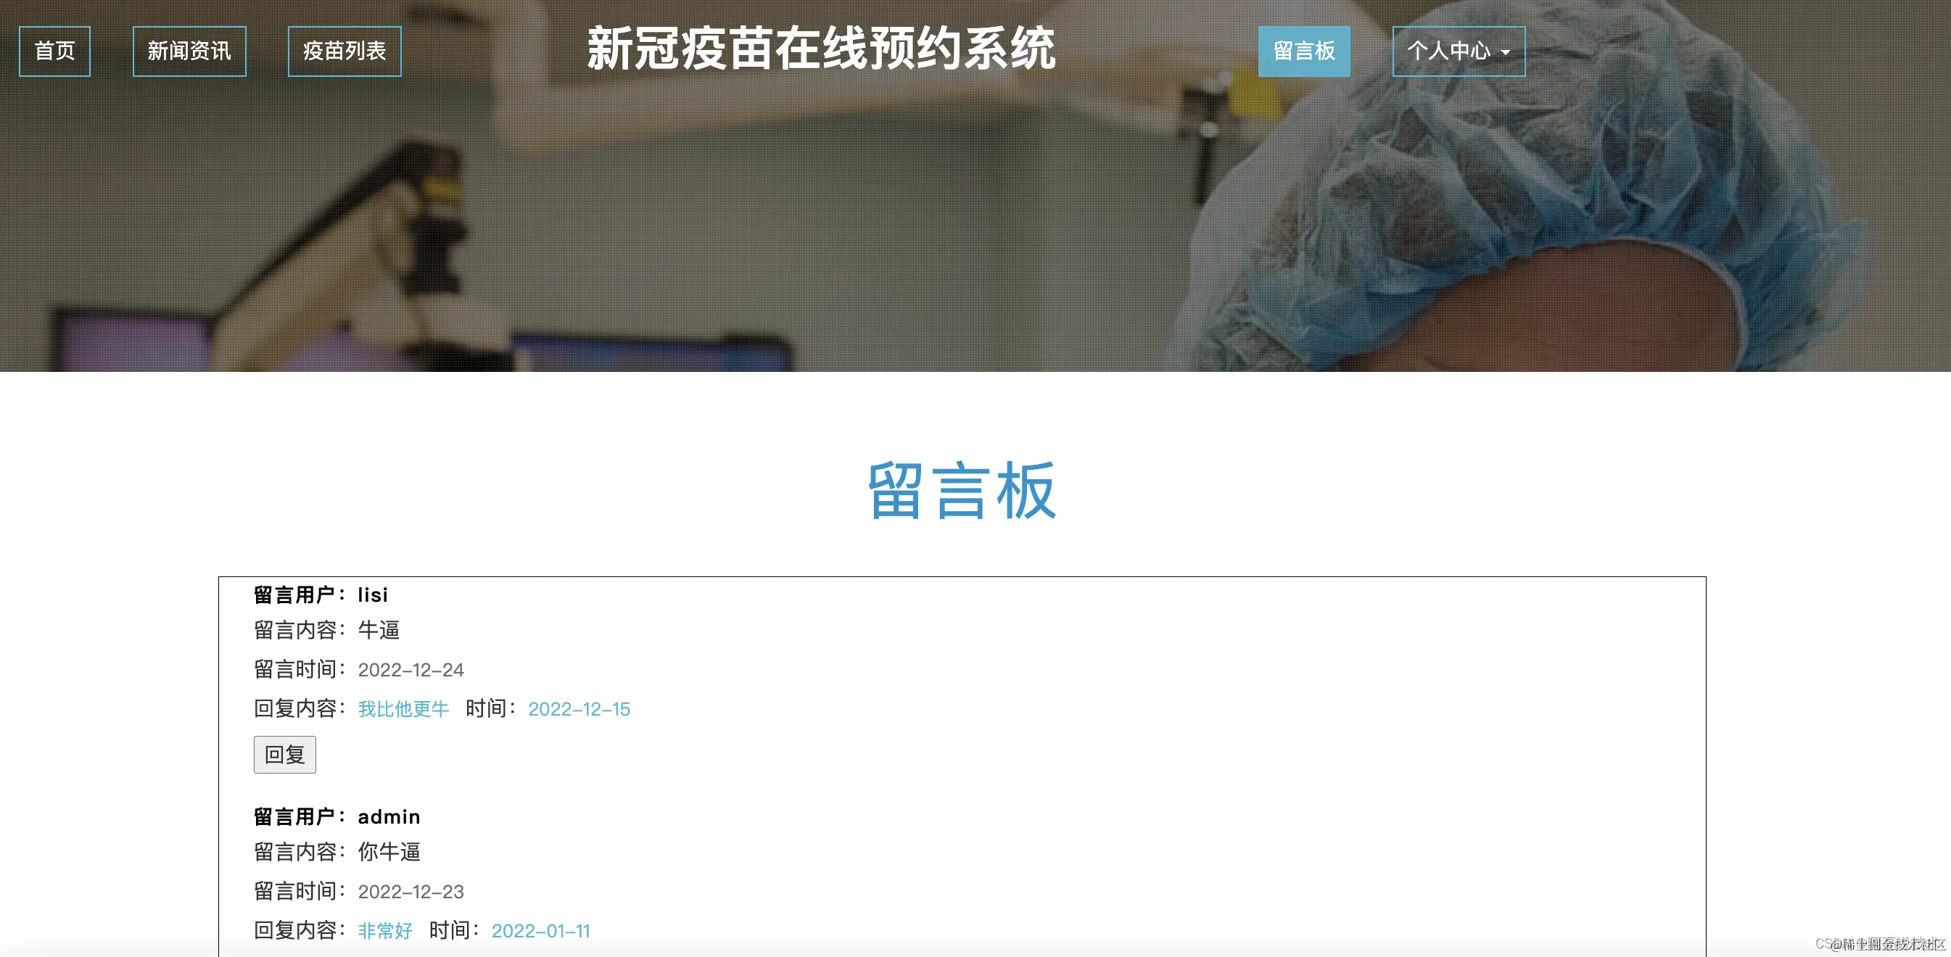The image size is (1951, 957).
Task: Click the site title 新冠疫苗在线预约系统
Action: click(821, 49)
